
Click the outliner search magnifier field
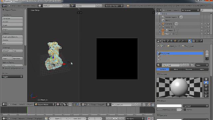tap(207, 10)
